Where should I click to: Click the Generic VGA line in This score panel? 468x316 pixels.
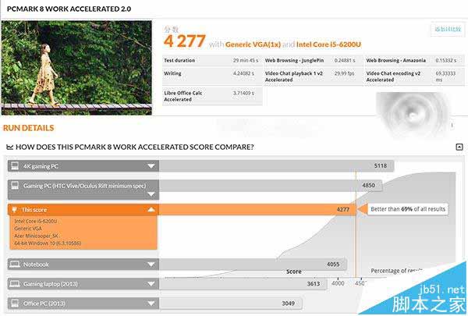[28, 229]
